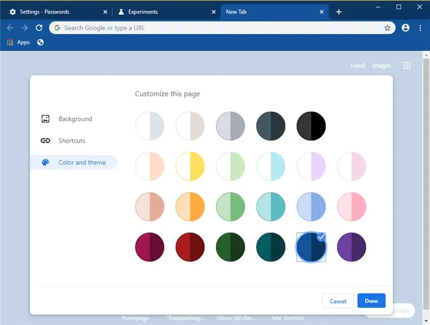The height and width of the screenshot is (325, 430).
Task: Click the globe bookmark icon
Action: coord(40,42)
